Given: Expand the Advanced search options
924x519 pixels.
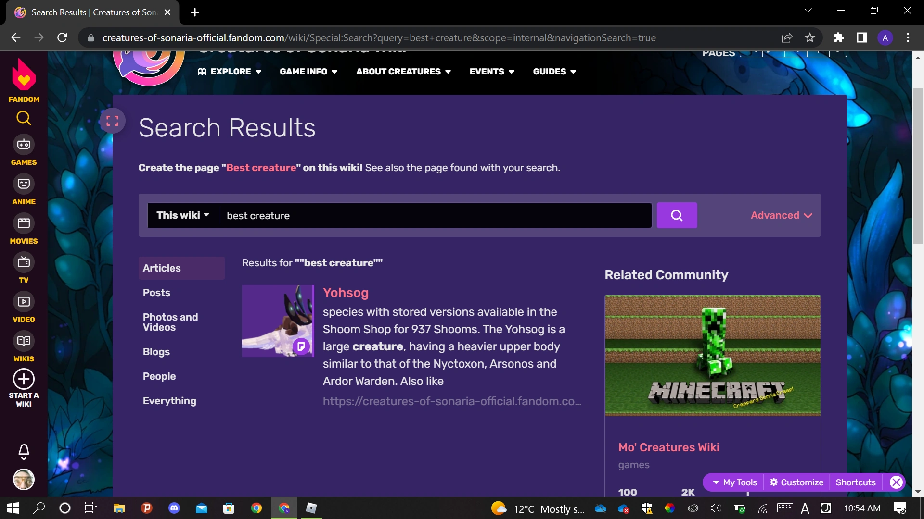Looking at the screenshot, I should (781, 215).
